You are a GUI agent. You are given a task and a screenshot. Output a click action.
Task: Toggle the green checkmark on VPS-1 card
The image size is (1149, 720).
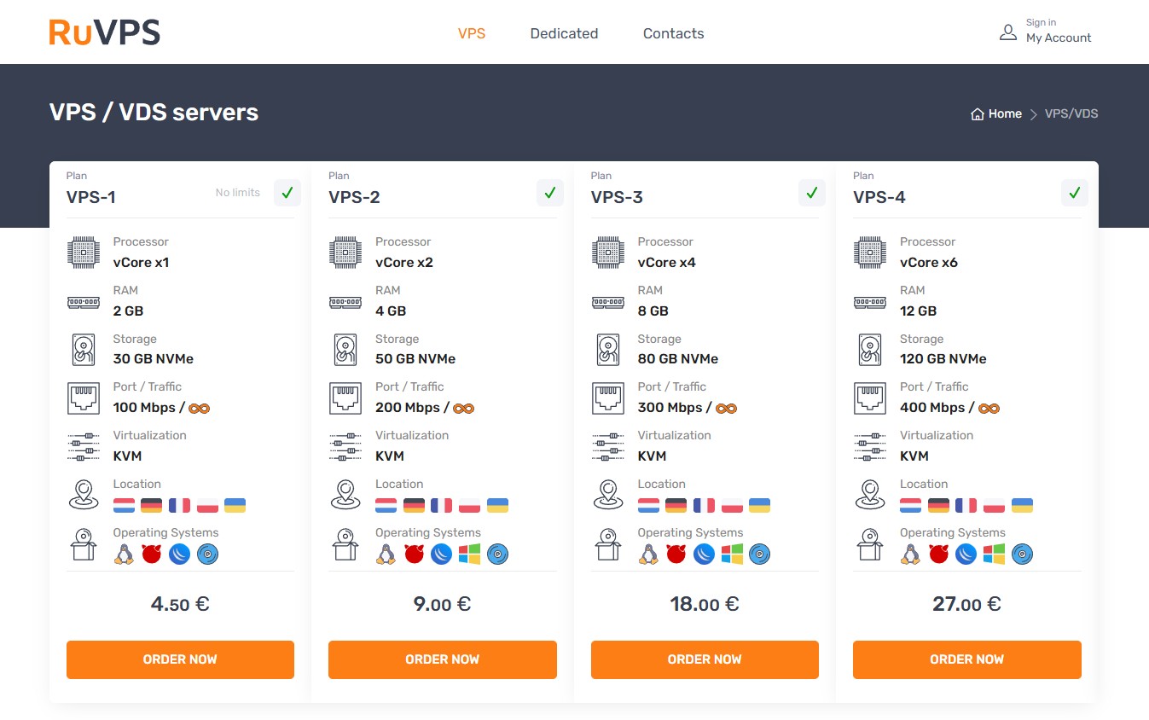[287, 193]
